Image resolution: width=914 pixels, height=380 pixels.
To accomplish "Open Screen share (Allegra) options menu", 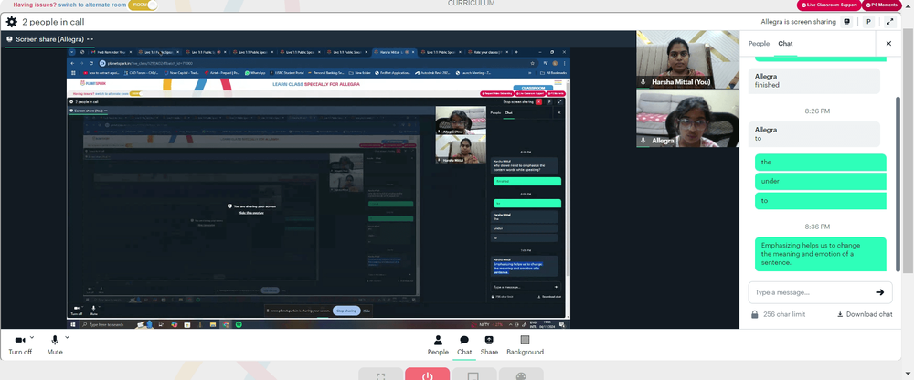I will (x=90, y=39).
